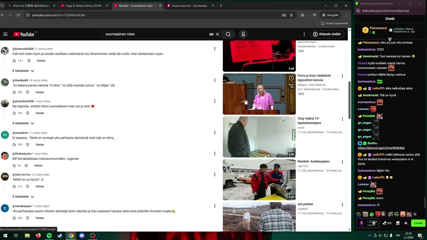The height and width of the screenshot is (240, 427).
Task: Dislike the comment by @ilzaurusX4500
Action: point(29,61)
